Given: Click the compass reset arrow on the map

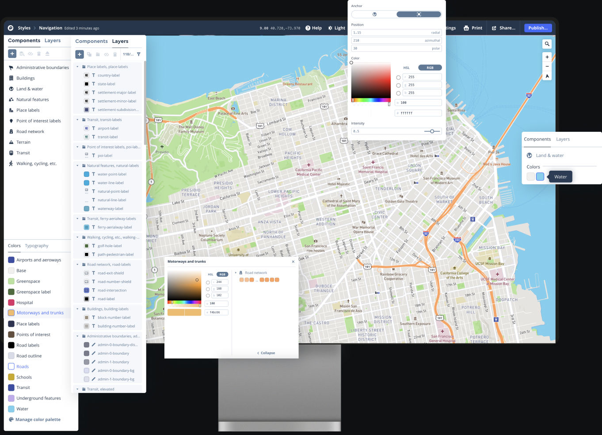Looking at the screenshot, I should point(547,76).
